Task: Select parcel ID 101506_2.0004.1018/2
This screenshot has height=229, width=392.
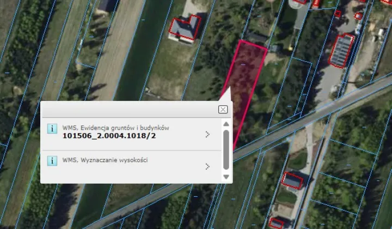Action: [109, 136]
